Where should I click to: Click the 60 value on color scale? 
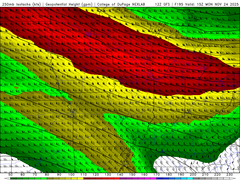pyautogui.click(x=22, y=175)
